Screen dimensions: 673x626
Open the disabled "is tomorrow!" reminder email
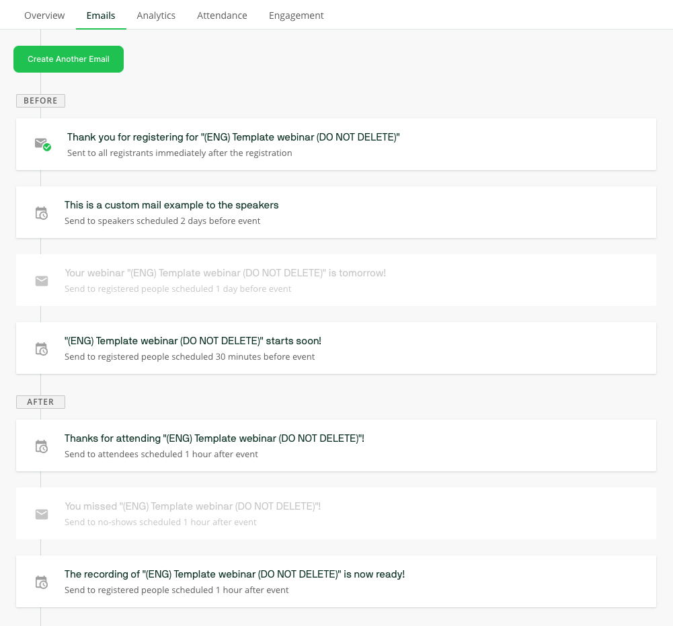tap(225, 273)
